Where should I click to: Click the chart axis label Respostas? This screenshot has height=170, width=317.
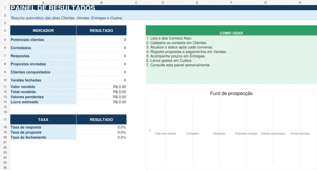click(x=219, y=134)
